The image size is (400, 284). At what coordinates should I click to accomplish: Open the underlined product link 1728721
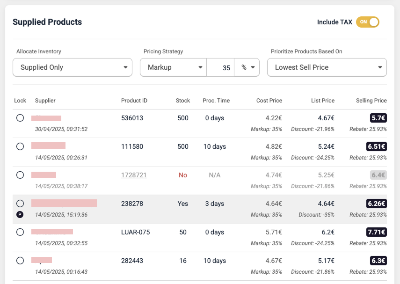[x=135, y=175]
